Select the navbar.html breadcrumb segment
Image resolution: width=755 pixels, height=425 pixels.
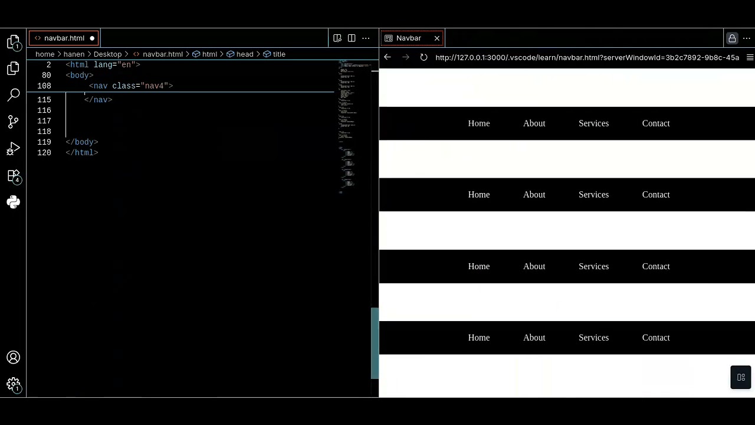click(157, 54)
